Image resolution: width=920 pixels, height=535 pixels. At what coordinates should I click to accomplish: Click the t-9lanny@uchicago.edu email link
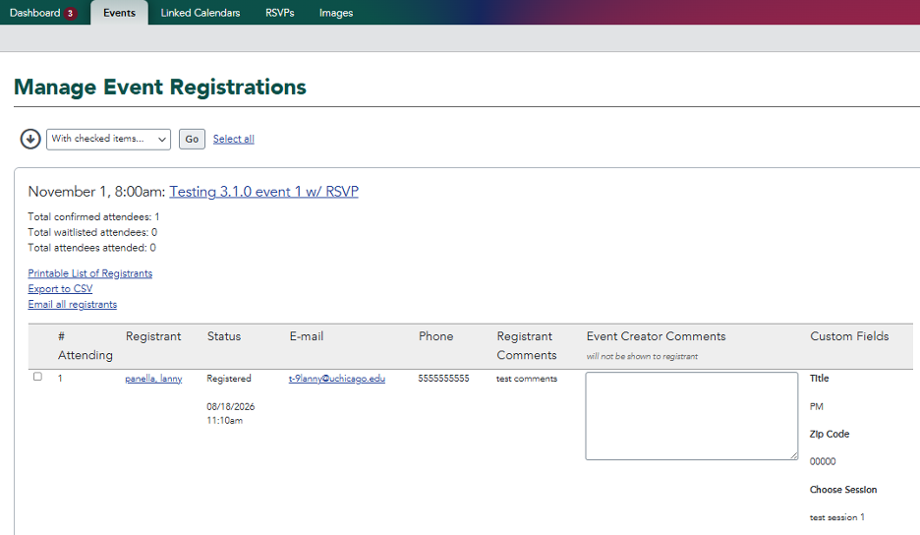337,379
